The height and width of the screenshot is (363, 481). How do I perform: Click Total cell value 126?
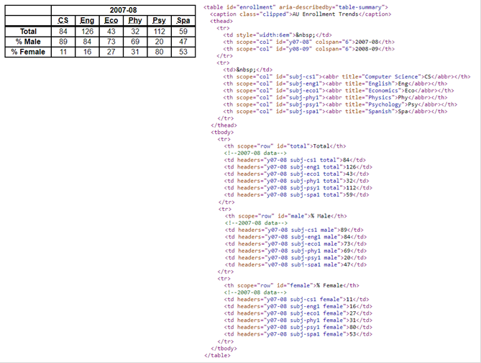[x=87, y=32]
